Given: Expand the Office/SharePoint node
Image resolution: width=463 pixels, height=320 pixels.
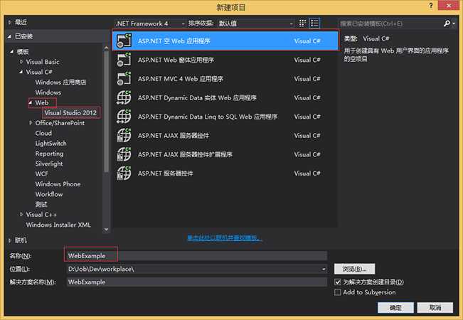Looking at the screenshot, I should tap(31, 123).
